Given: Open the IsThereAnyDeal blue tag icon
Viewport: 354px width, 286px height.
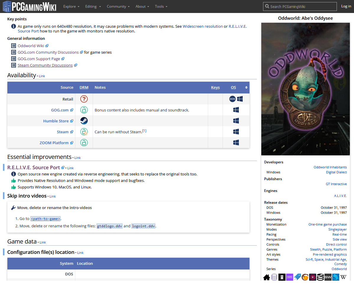Looking at the screenshot, I should pos(297,277).
